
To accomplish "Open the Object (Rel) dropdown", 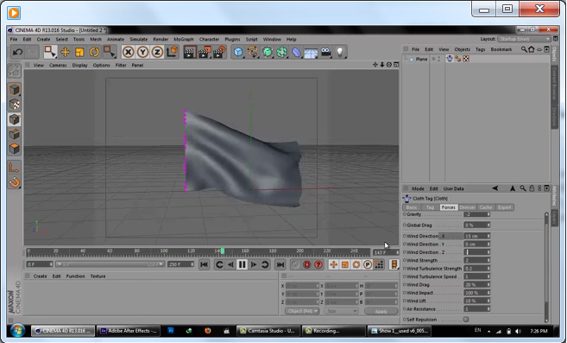I will click(302, 311).
